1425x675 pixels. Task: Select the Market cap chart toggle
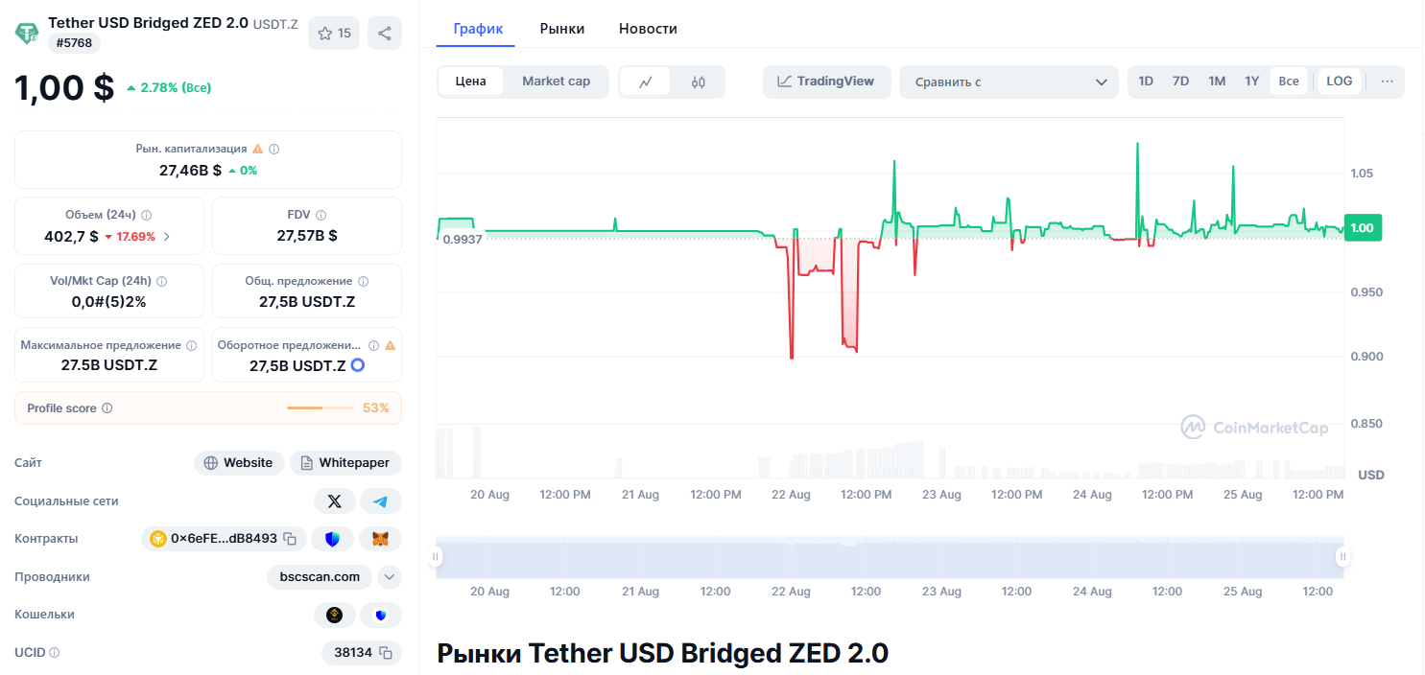pyautogui.click(x=556, y=81)
